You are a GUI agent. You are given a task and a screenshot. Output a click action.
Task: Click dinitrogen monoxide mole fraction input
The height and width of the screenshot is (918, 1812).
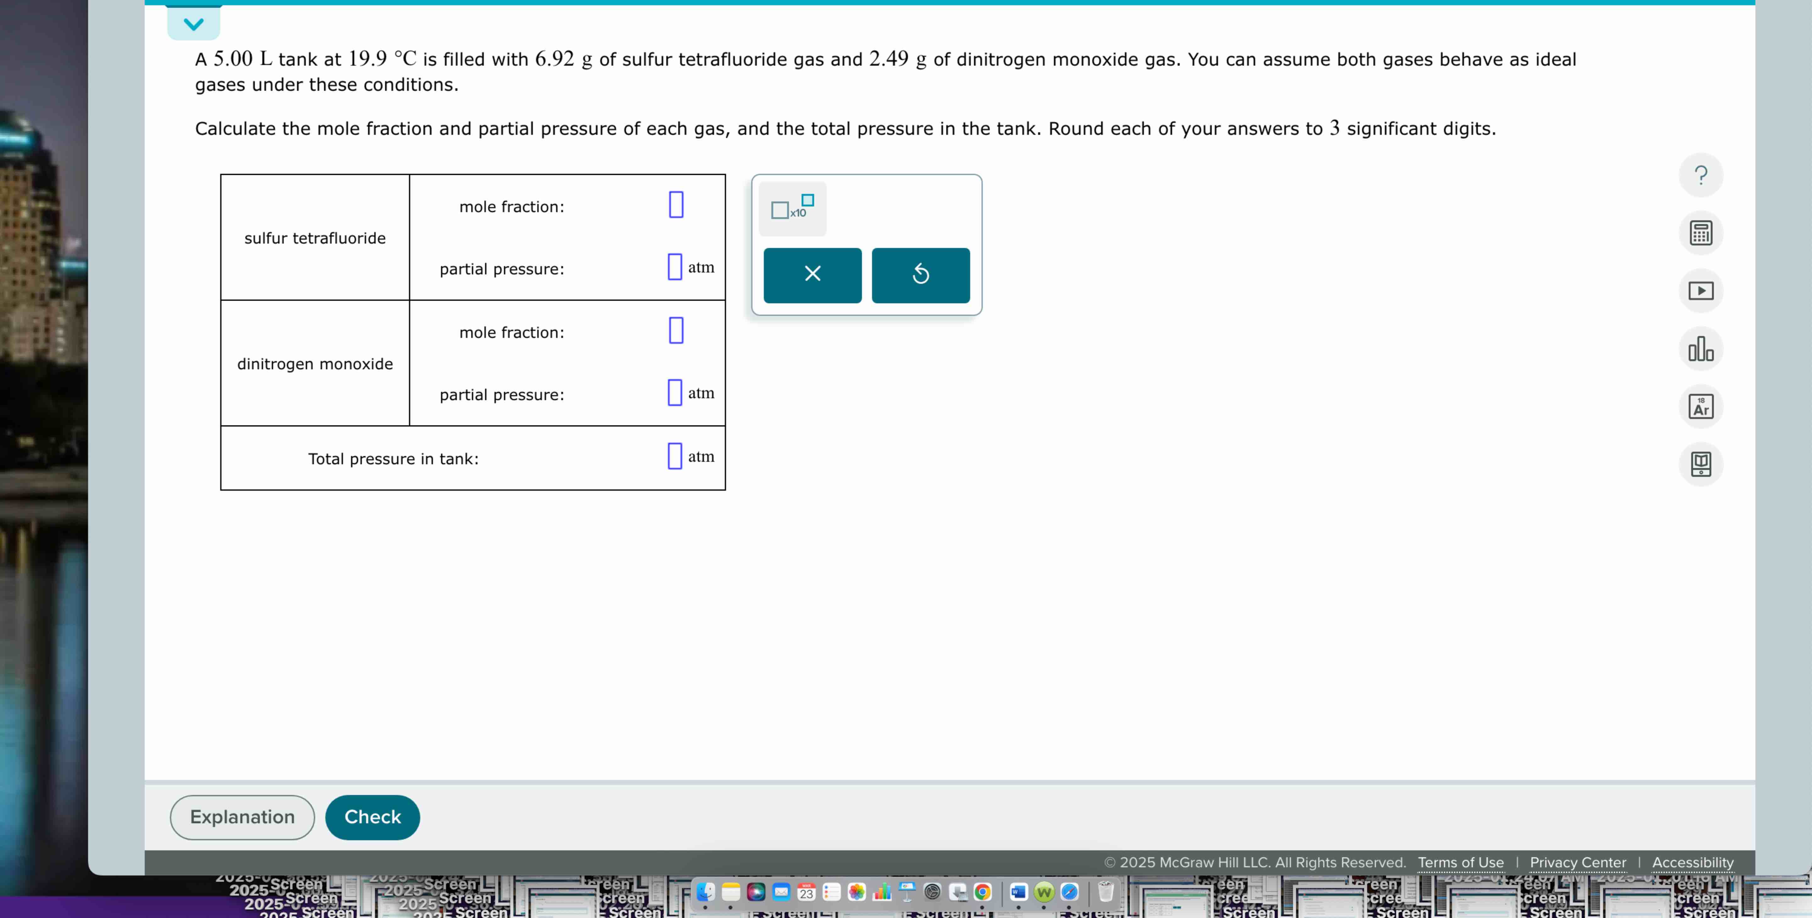pyautogui.click(x=675, y=330)
